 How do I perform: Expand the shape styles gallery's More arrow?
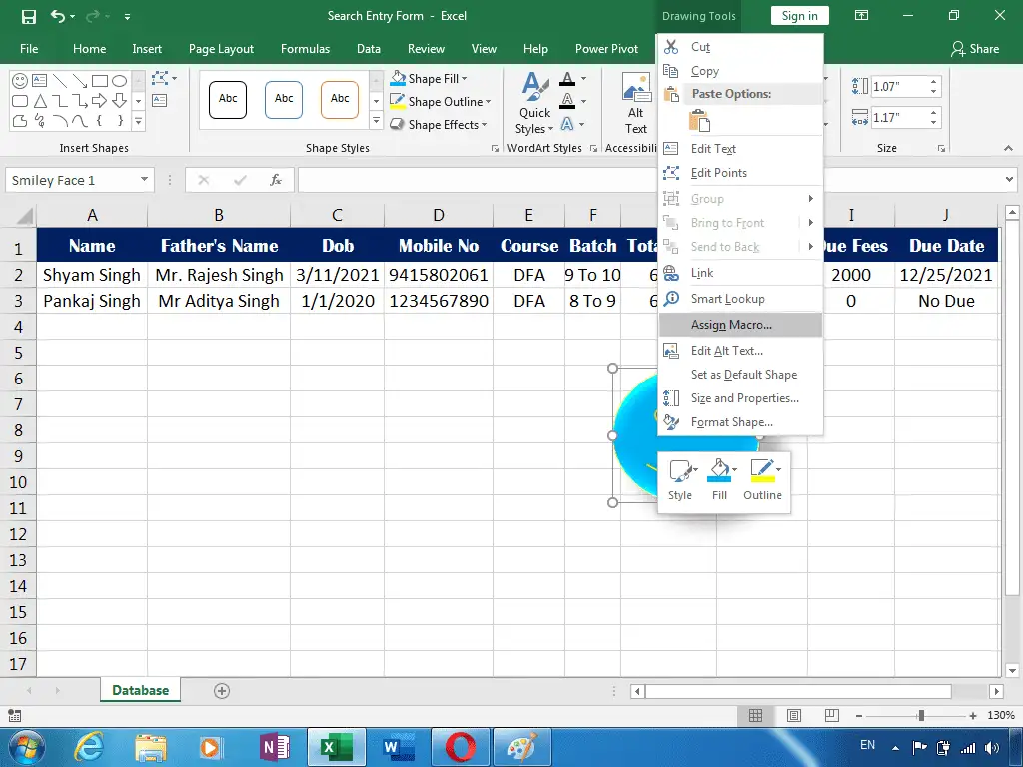[376, 120]
